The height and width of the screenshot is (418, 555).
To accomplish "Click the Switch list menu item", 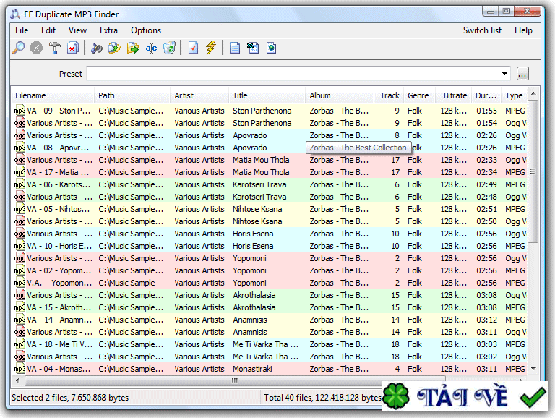I will 482,30.
